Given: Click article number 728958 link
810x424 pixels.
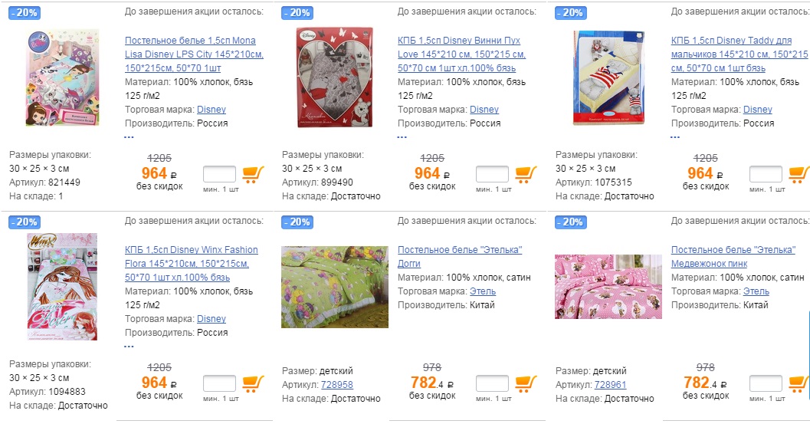Looking at the screenshot, I should tap(336, 385).
